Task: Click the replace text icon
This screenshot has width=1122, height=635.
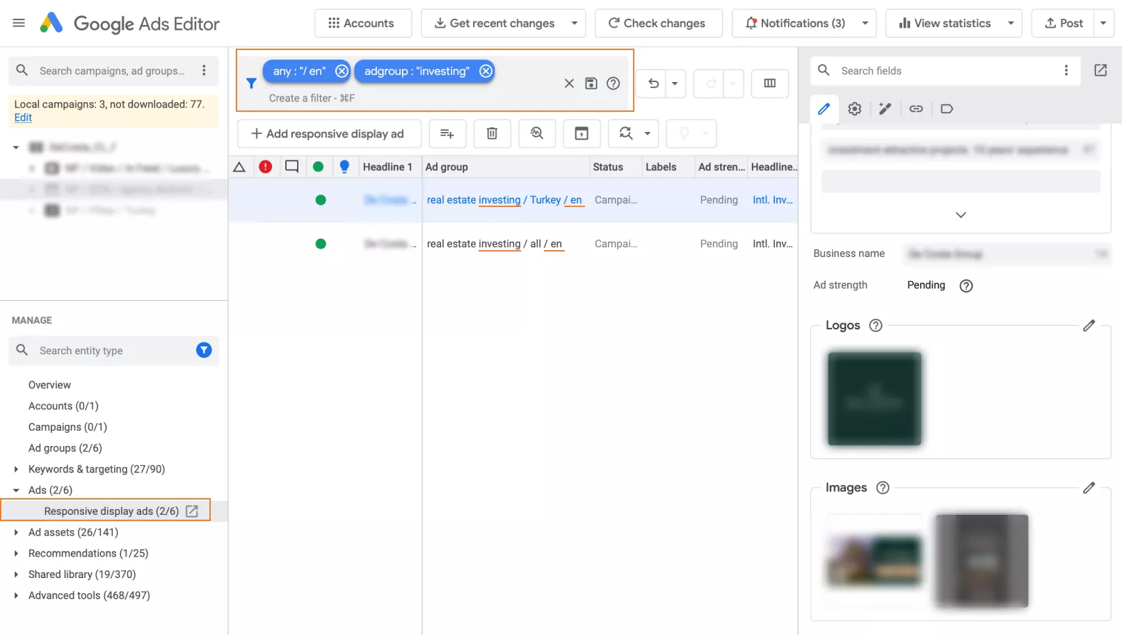Action: pyautogui.click(x=626, y=133)
